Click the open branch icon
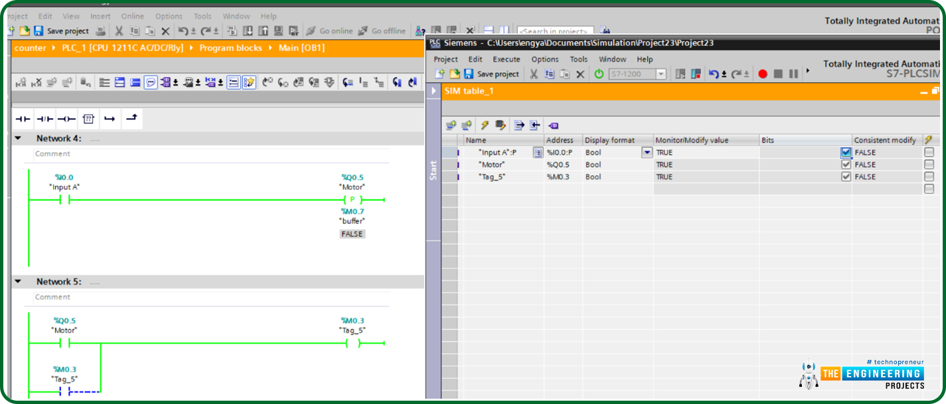This screenshot has width=946, height=404. [x=110, y=118]
